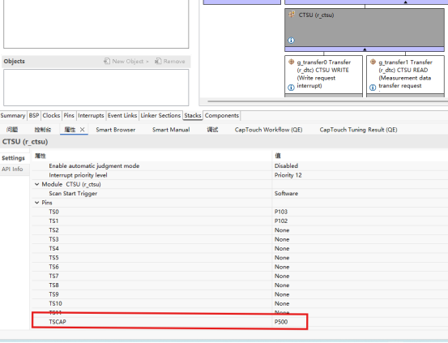Select the API Info side tab

(12, 169)
